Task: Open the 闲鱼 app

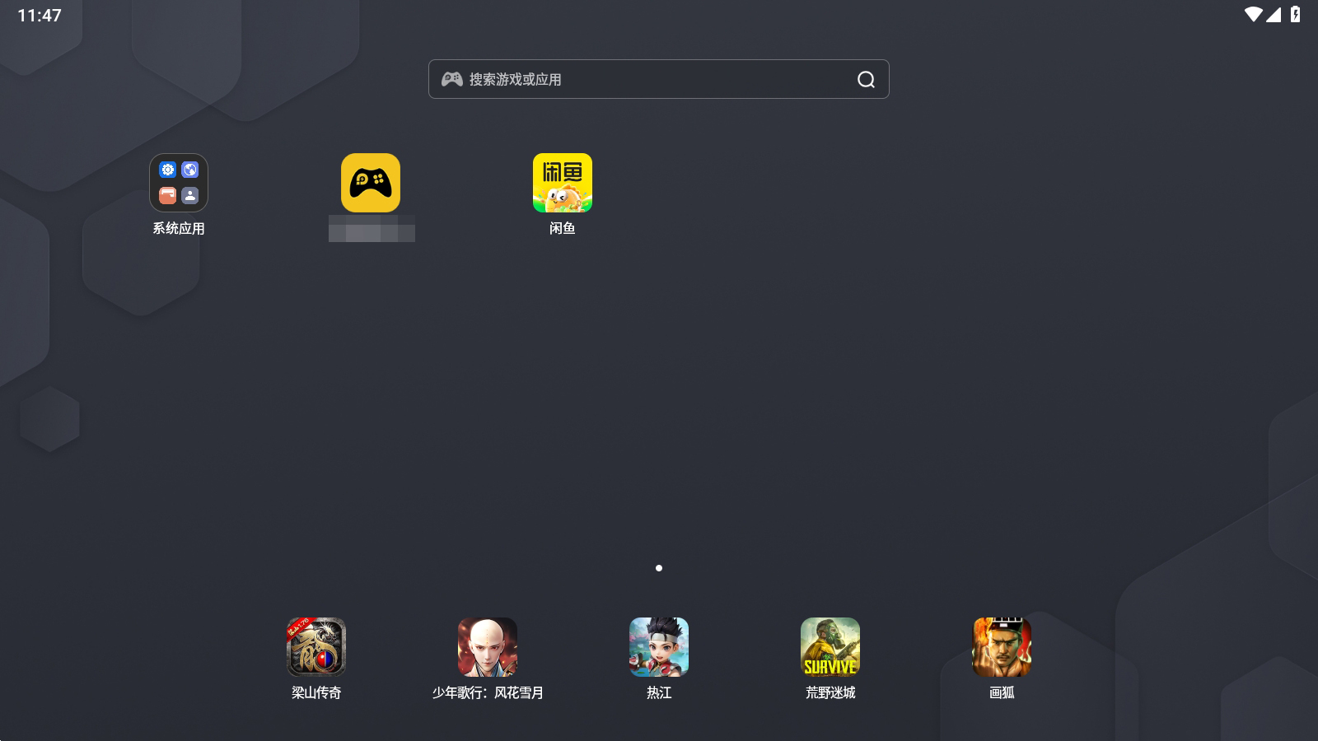Action: click(x=562, y=183)
